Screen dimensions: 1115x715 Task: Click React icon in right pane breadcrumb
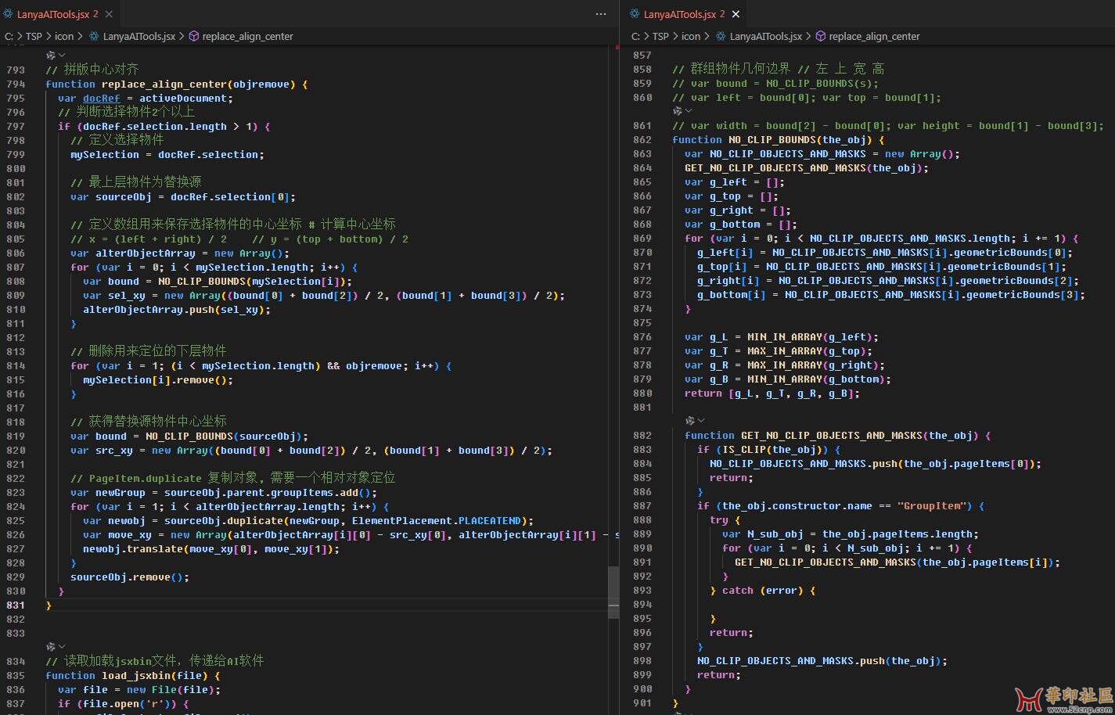click(721, 36)
